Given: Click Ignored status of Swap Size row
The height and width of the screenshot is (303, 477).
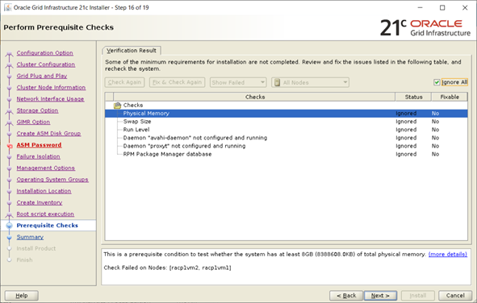Looking at the screenshot, I should [x=406, y=122].
